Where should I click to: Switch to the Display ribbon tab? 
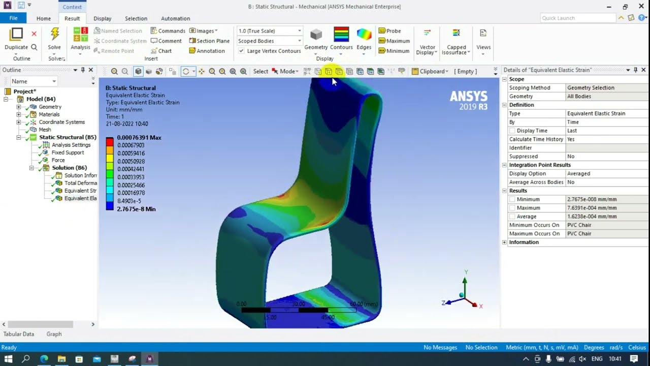pyautogui.click(x=102, y=18)
